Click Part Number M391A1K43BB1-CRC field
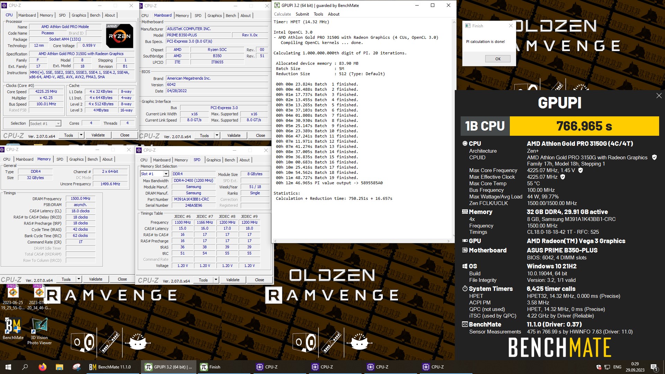 [193, 199]
